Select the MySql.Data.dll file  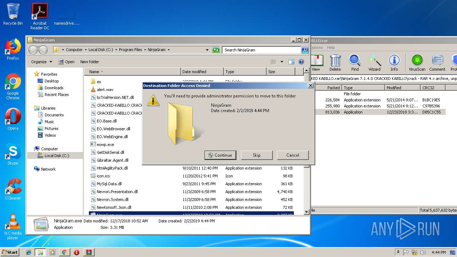109,184
